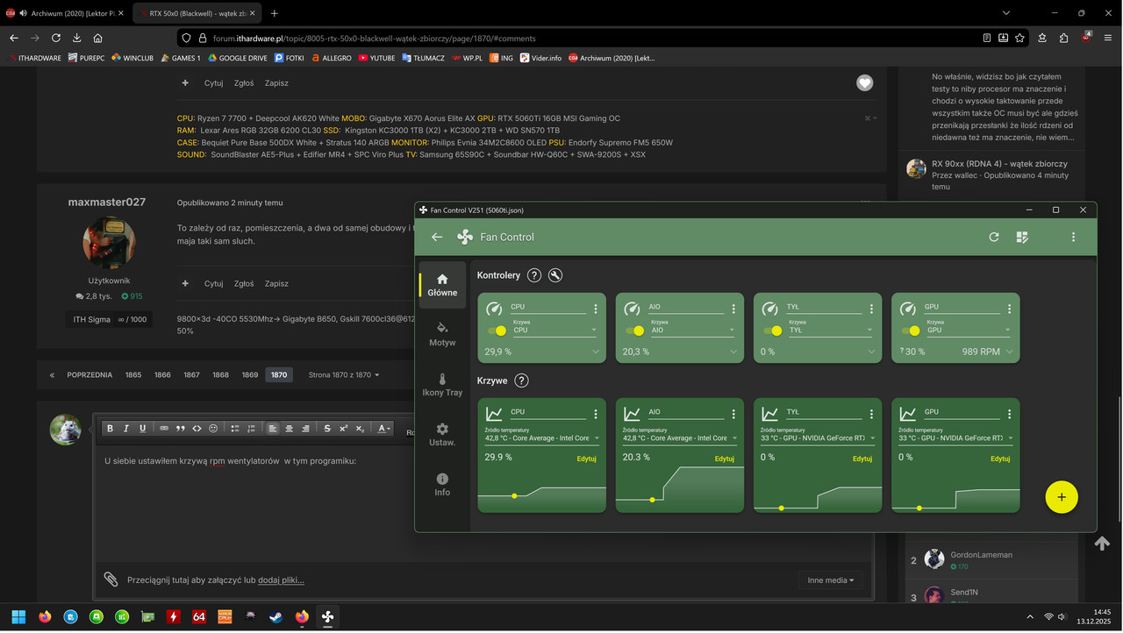Click the browser address bar
The height and width of the screenshot is (633, 1123).
[x=579, y=39]
